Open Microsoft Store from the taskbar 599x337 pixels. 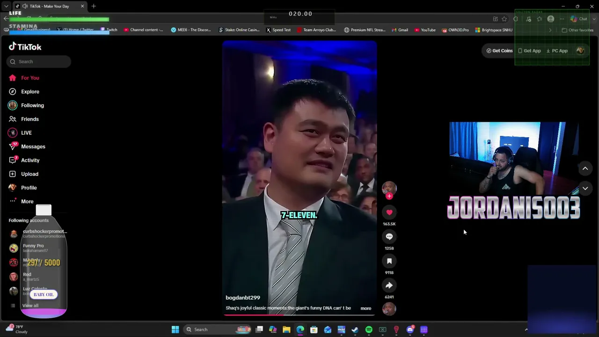(314, 330)
